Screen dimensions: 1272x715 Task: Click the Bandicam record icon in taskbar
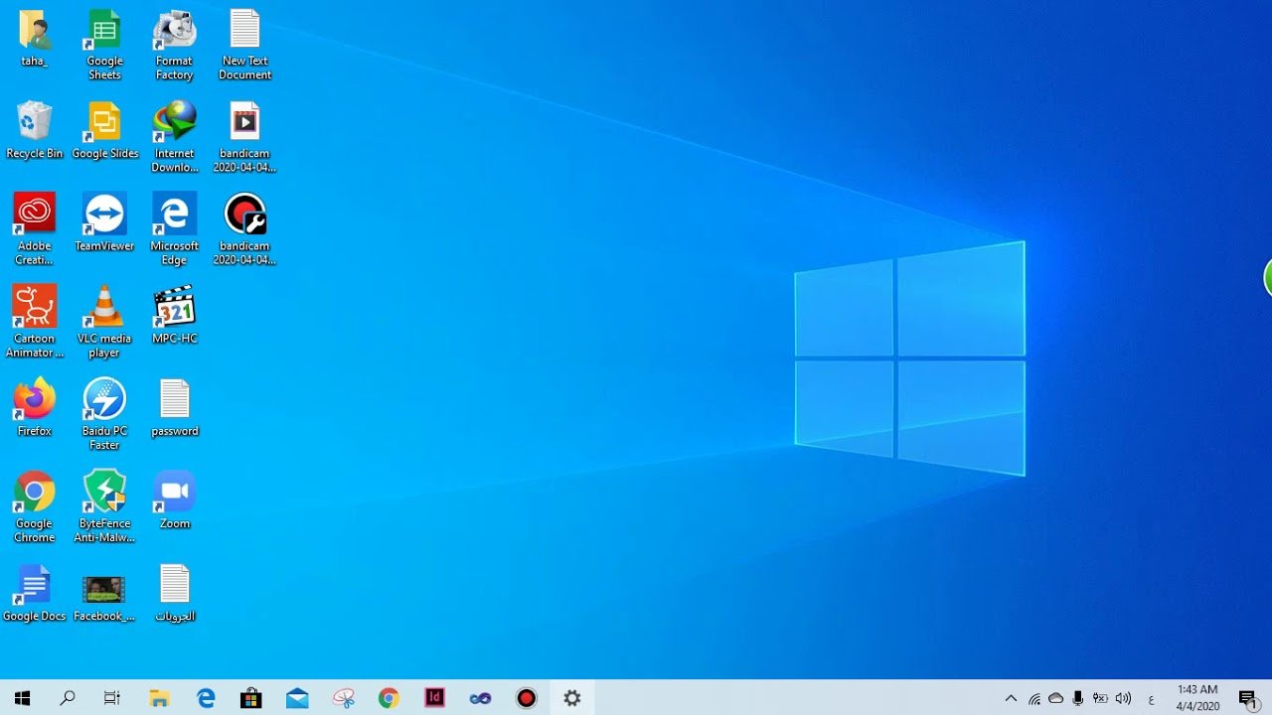click(x=526, y=698)
